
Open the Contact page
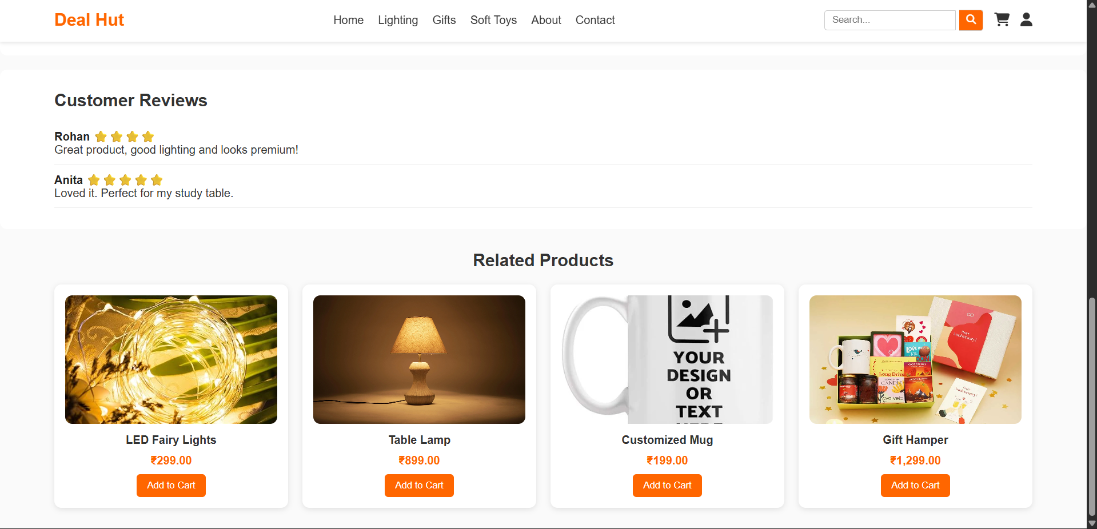(x=595, y=20)
